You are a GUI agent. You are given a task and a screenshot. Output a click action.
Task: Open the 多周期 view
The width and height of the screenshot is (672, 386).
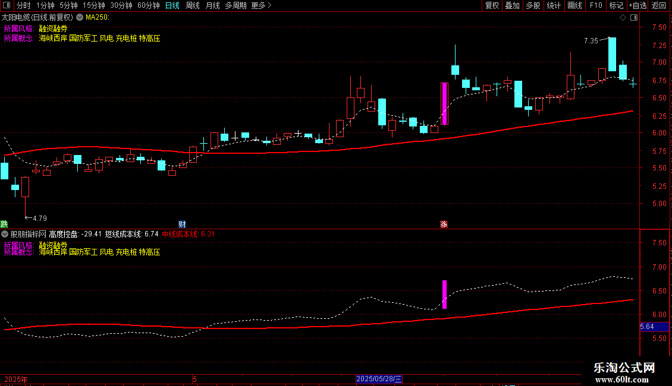[235, 5]
